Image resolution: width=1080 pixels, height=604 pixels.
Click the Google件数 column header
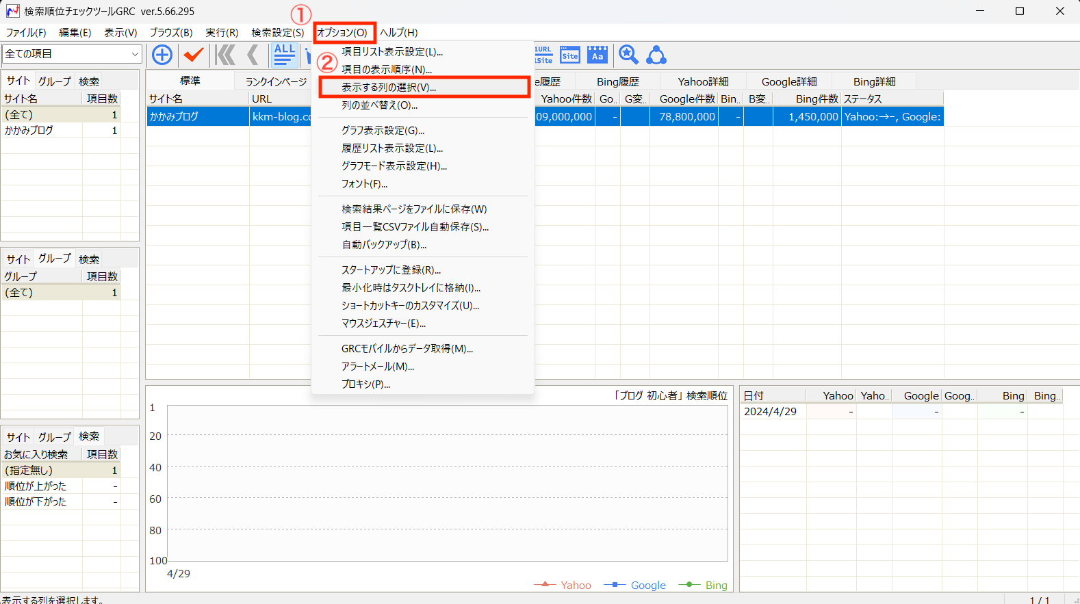pos(684,99)
